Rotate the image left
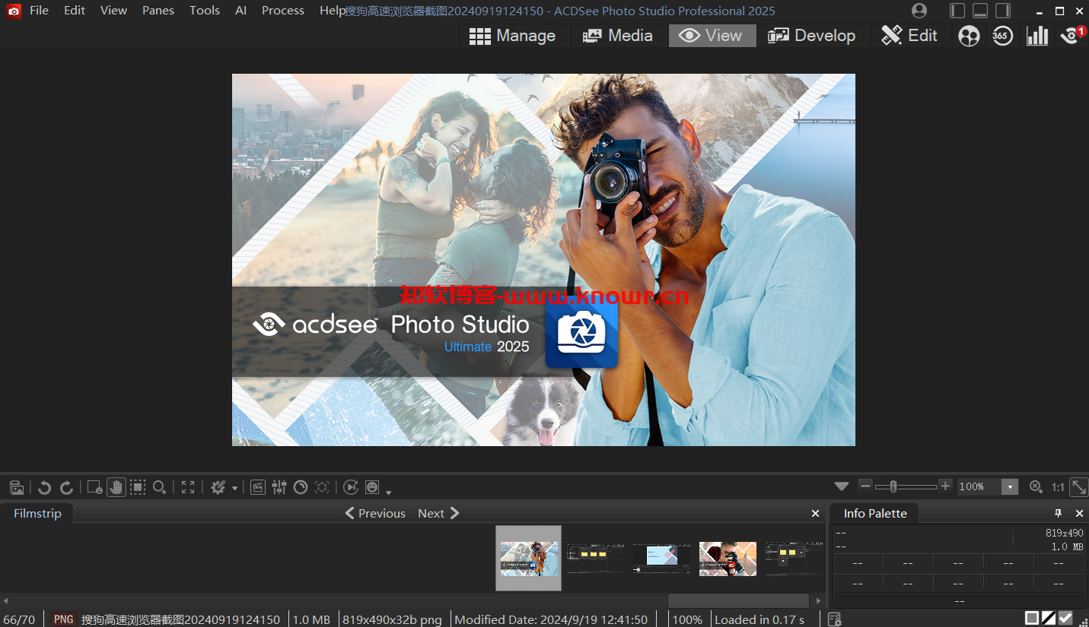This screenshot has height=627, width=1089. 44,487
